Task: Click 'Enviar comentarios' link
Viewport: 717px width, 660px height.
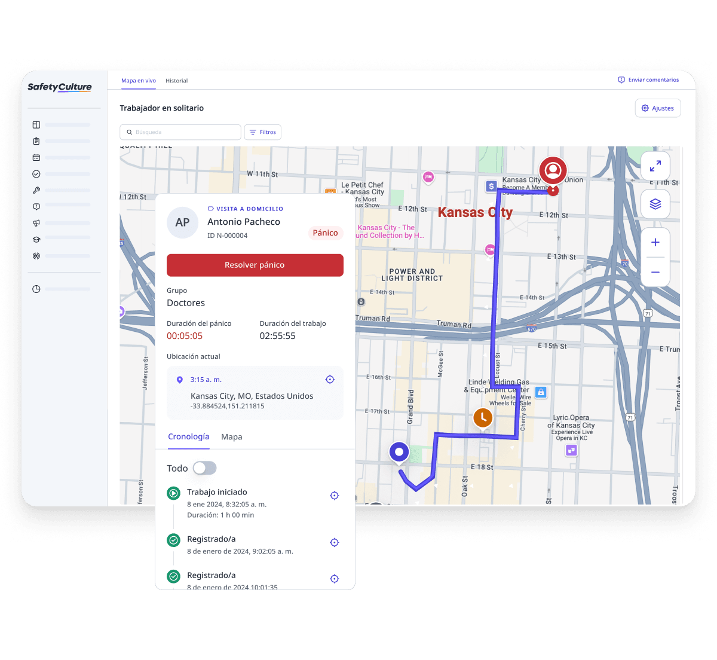Action: [648, 80]
